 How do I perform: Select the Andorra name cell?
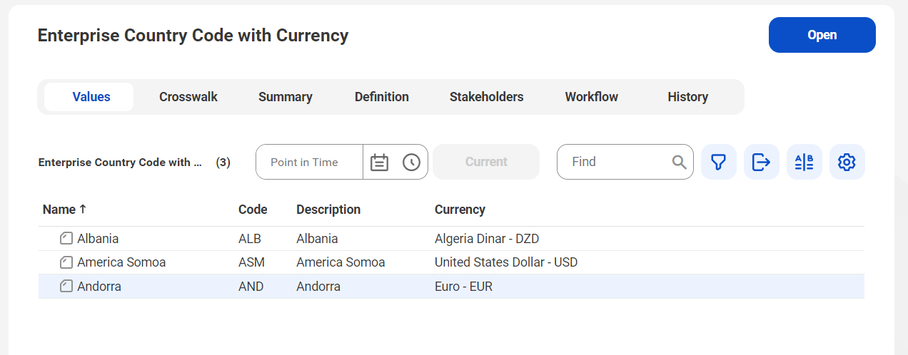pos(99,287)
